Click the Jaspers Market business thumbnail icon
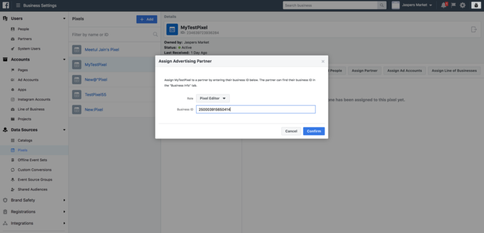The width and height of the screenshot is (484, 233). click(396, 5)
